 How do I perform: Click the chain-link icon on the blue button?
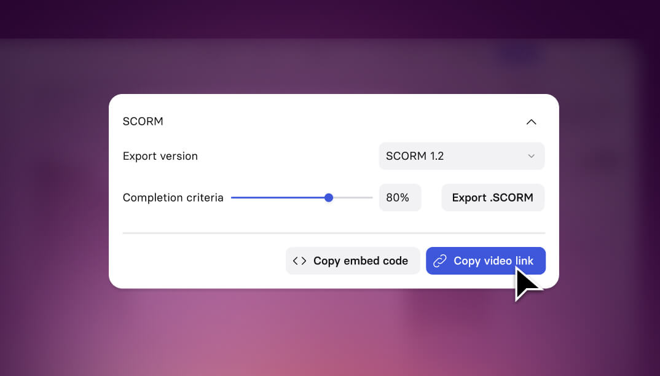click(x=439, y=260)
